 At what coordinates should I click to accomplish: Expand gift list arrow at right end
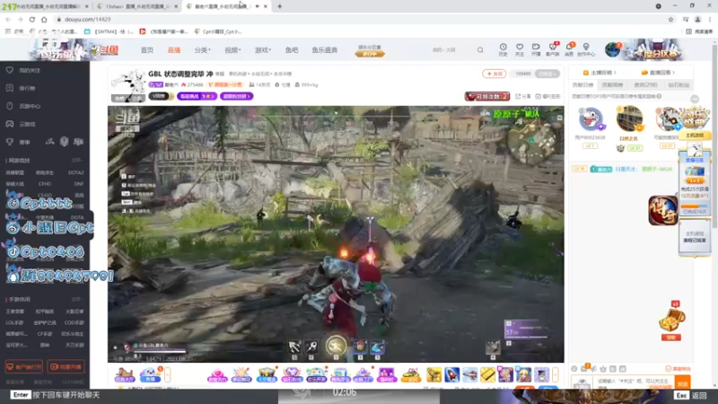coord(556,374)
